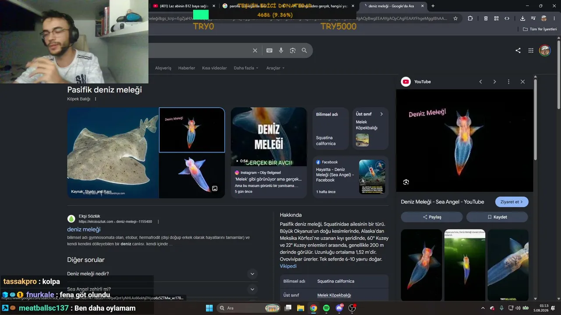Open the taskbar volume control
This screenshot has height=315, width=561.
[518, 308]
